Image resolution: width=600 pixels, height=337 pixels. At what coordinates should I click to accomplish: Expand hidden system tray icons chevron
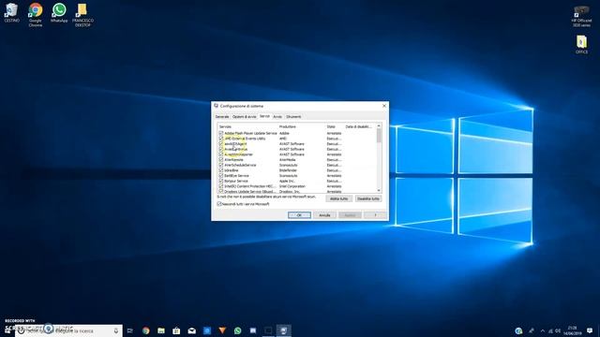tap(543, 330)
